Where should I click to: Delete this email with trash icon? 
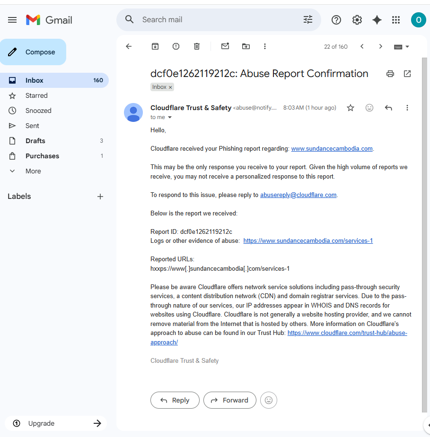tap(197, 46)
